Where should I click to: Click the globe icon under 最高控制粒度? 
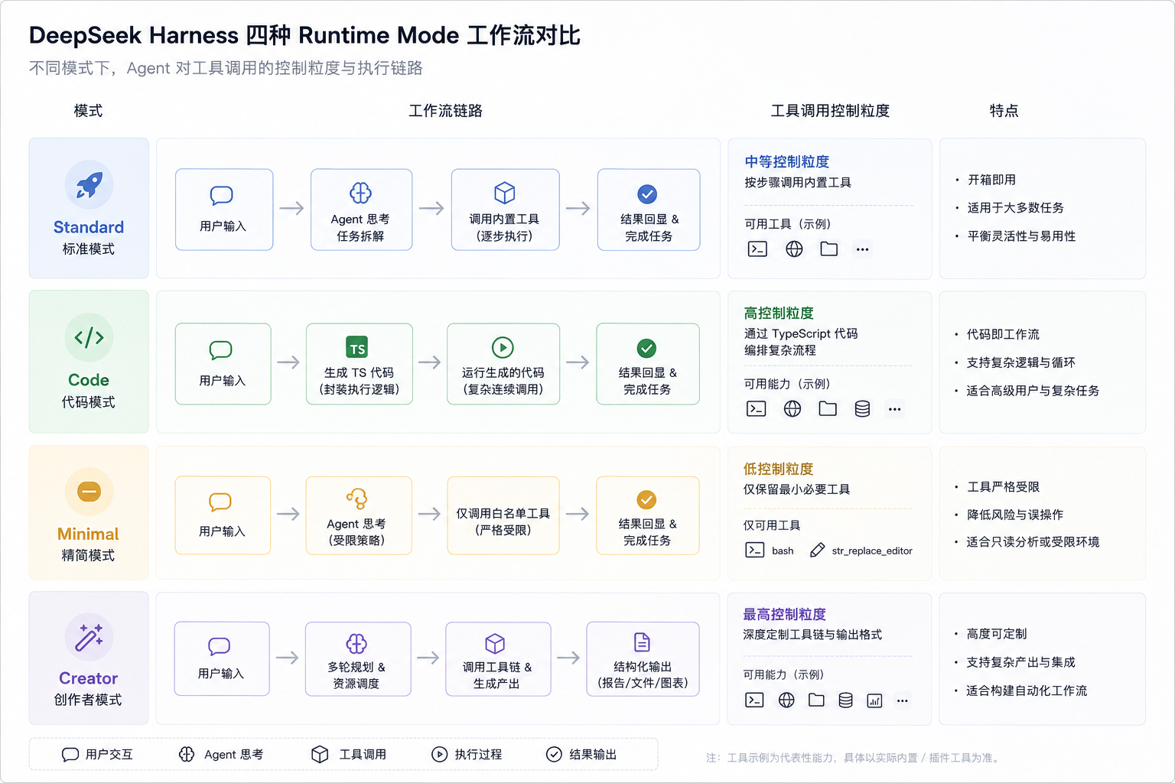tap(786, 700)
